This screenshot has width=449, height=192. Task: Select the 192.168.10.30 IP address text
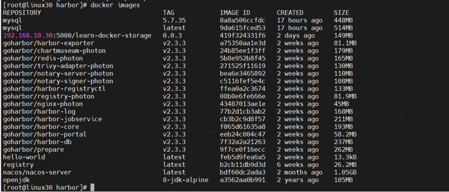coord(28,35)
